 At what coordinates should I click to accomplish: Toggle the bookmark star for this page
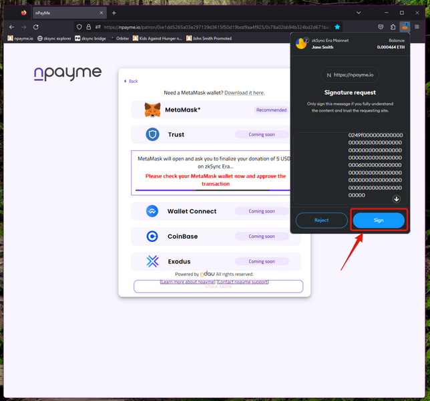tap(337, 27)
